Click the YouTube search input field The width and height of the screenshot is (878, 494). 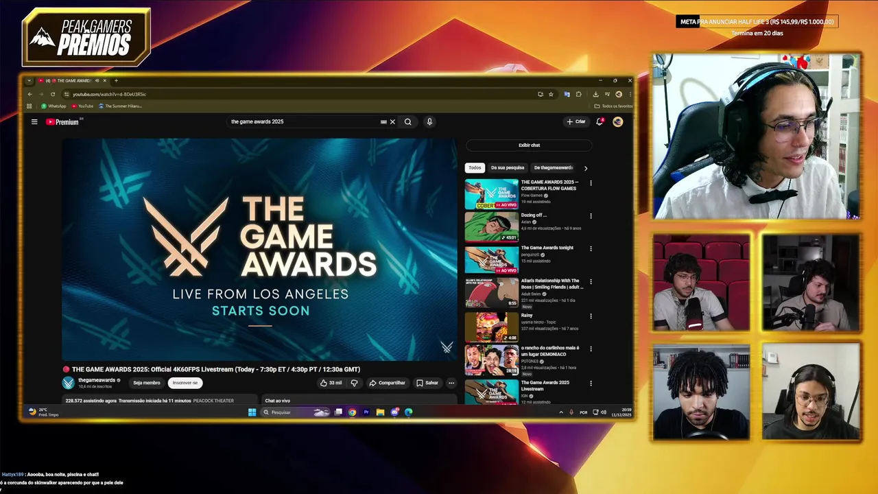click(x=302, y=121)
